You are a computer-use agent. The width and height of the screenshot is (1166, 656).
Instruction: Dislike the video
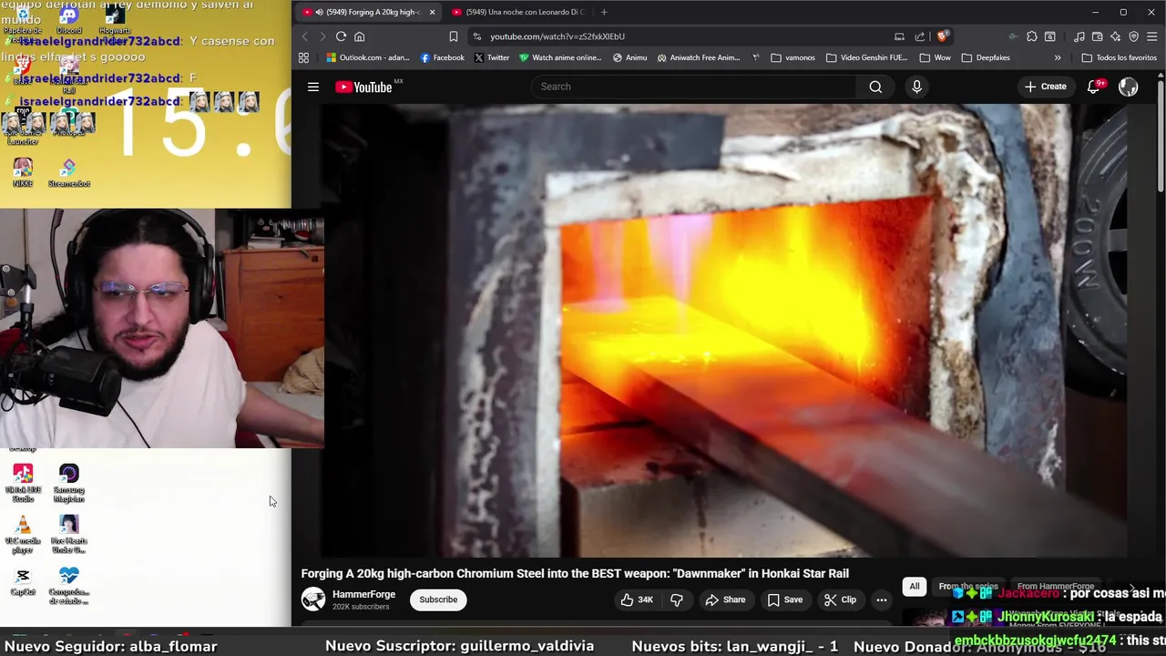coord(676,600)
